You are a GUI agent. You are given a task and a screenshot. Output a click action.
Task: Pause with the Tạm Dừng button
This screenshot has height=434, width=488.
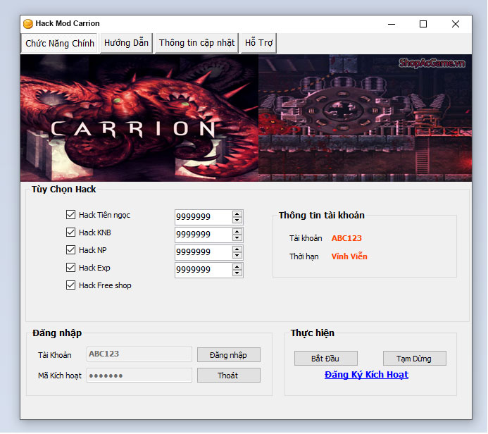pyautogui.click(x=415, y=359)
